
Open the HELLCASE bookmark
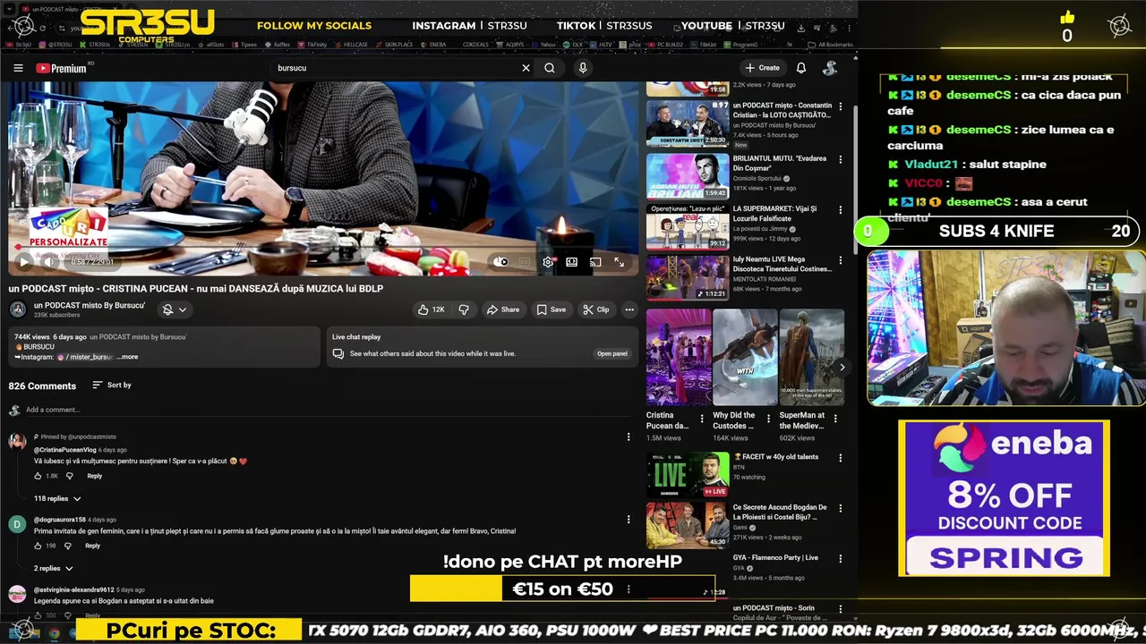click(351, 45)
